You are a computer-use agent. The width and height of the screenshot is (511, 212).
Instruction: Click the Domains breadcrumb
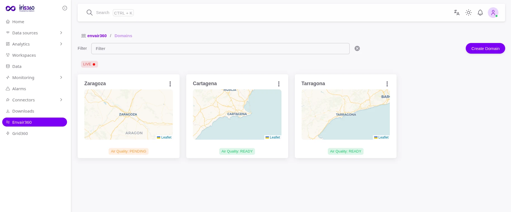(x=123, y=36)
